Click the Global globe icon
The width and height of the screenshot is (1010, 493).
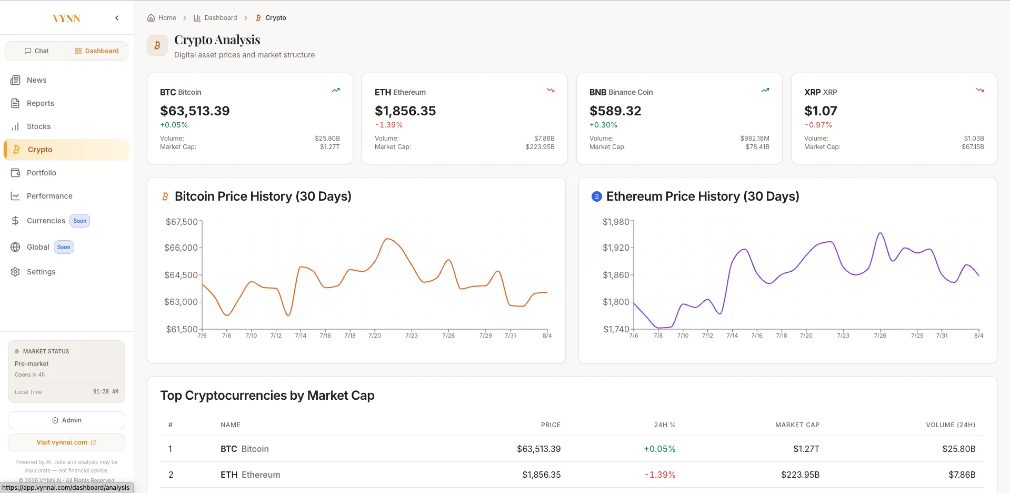click(16, 247)
